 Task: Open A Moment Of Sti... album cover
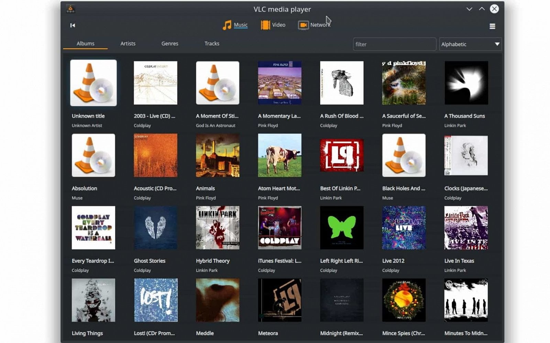point(218,83)
